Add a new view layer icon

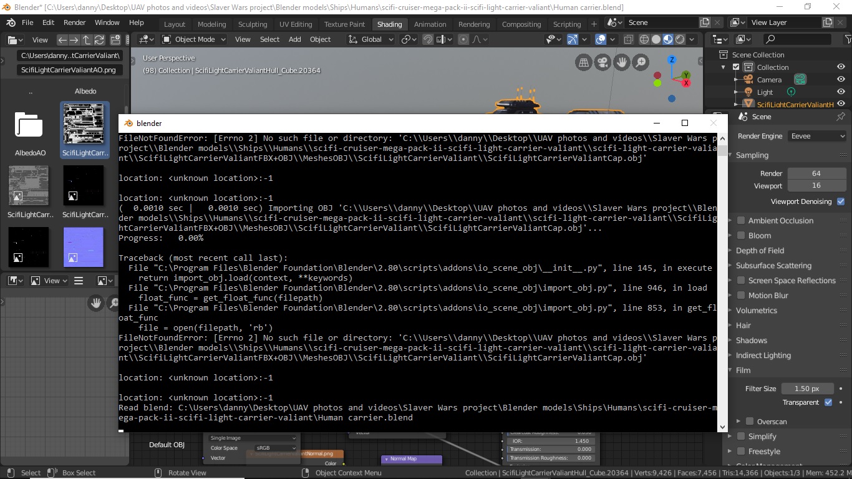pos(828,22)
